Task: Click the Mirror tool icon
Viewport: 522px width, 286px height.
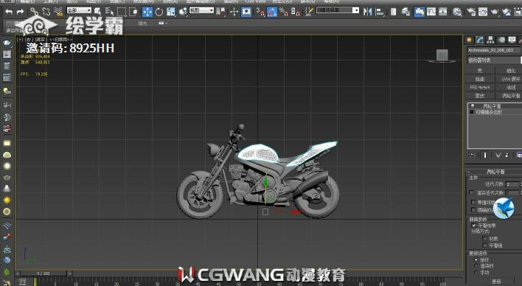Action: [x=367, y=12]
